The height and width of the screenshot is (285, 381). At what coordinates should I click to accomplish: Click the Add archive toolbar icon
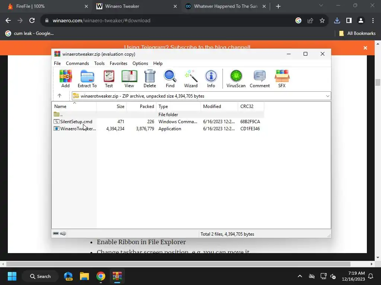[65, 79]
